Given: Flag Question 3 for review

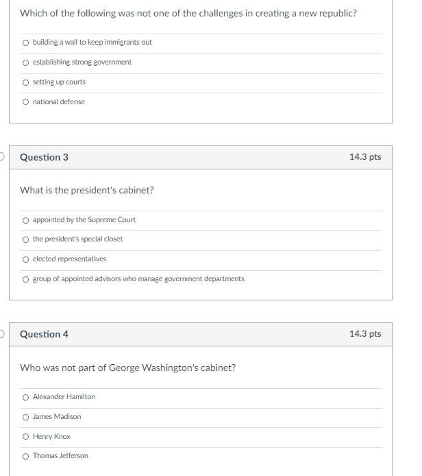Looking at the screenshot, I should point(2,156).
